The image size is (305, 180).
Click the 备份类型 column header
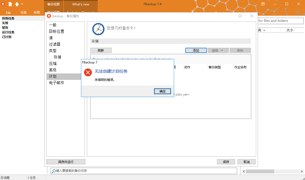click(x=214, y=67)
